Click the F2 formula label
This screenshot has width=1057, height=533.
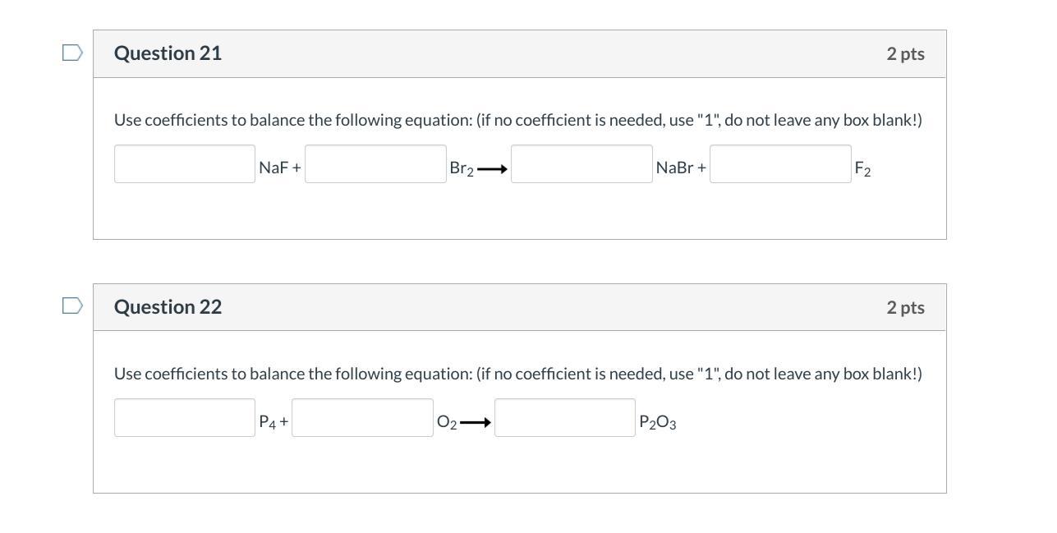click(x=862, y=169)
